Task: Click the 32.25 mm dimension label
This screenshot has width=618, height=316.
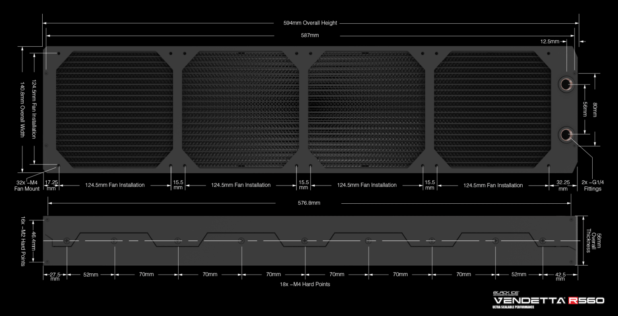Action: (563, 186)
